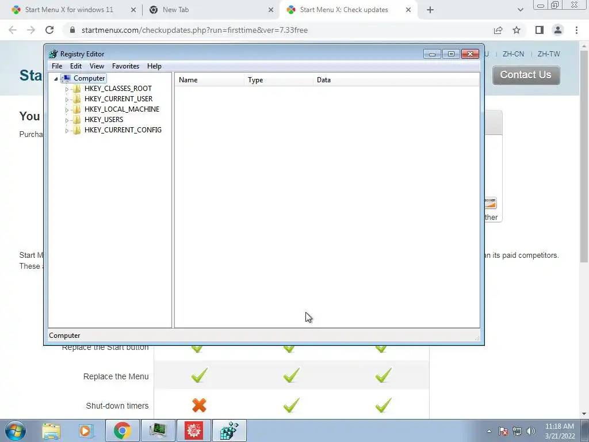Open Windows Explorer from taskbar
589x442 pixels.
(51, 430)
